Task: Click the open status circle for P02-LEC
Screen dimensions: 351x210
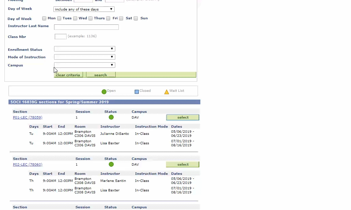Action: pos(111,164)
